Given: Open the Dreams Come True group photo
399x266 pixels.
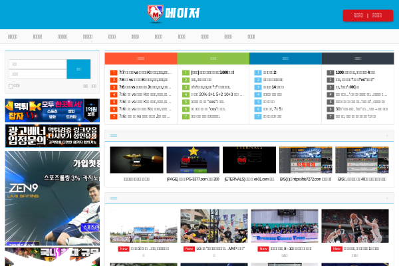Looking at the screenshot, I should pos(285,226).
